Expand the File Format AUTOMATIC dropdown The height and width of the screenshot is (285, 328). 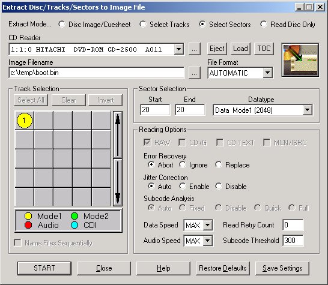267,73
